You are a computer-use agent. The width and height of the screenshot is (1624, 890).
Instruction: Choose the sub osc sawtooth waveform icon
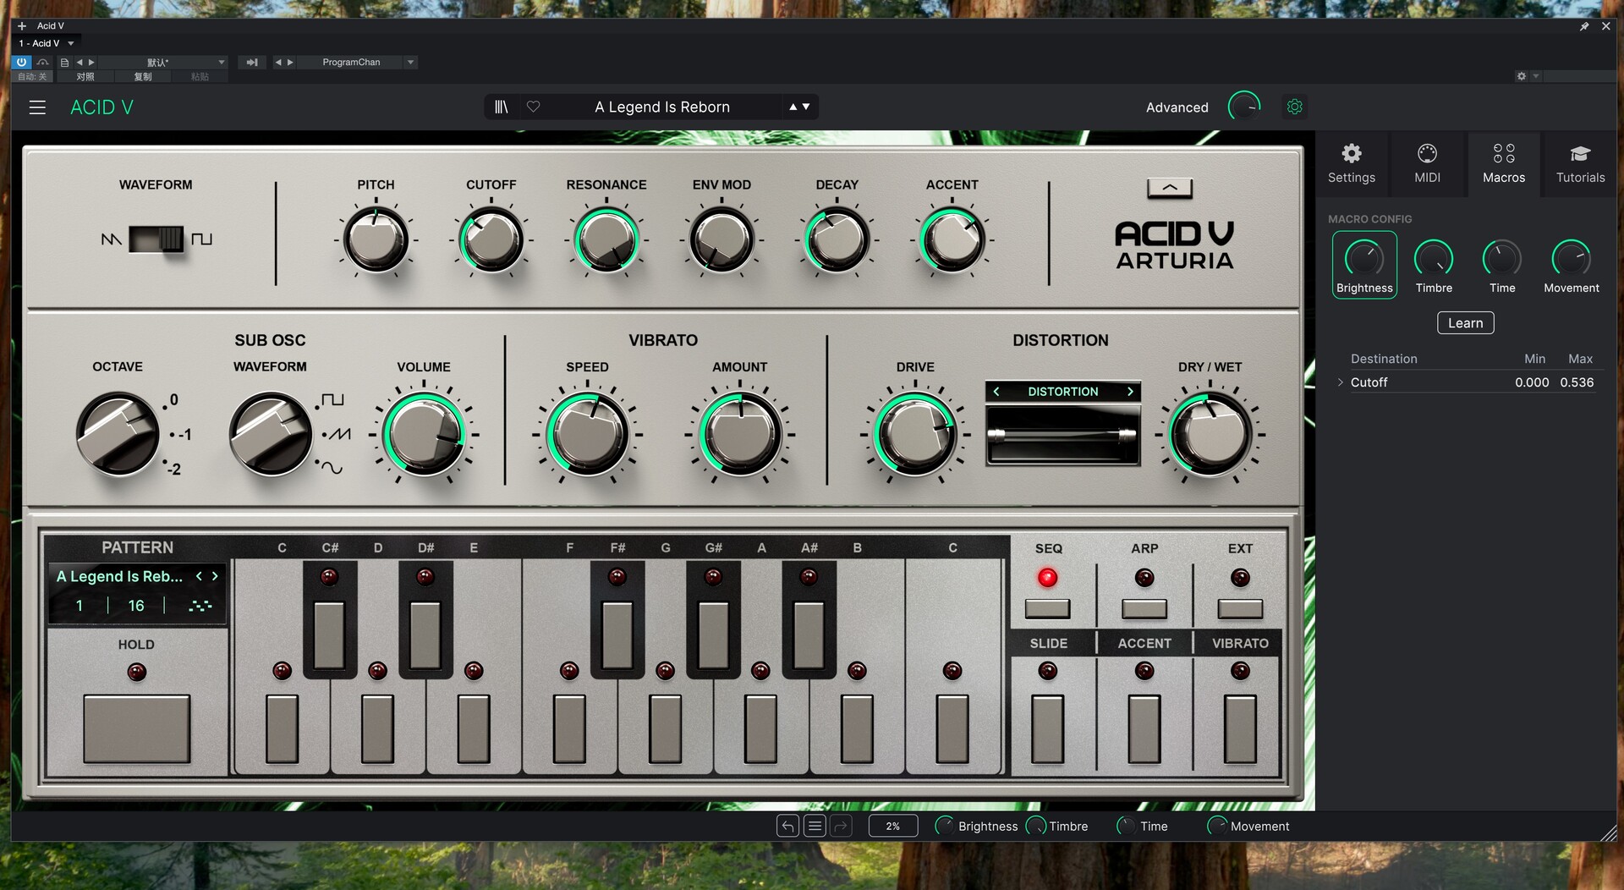[x=339, y=434]
